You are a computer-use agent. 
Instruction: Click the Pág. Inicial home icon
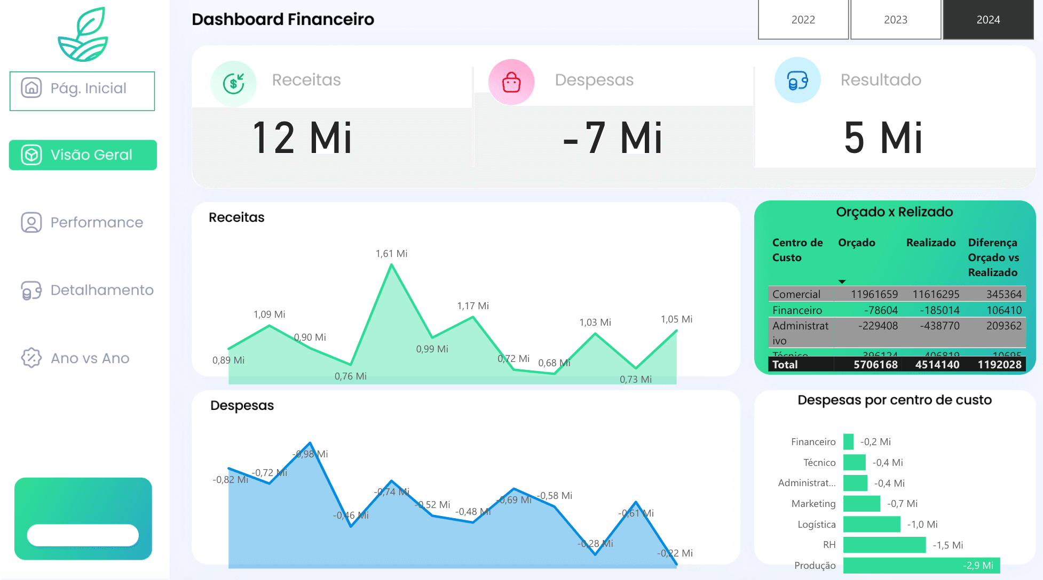click(31, 87)
